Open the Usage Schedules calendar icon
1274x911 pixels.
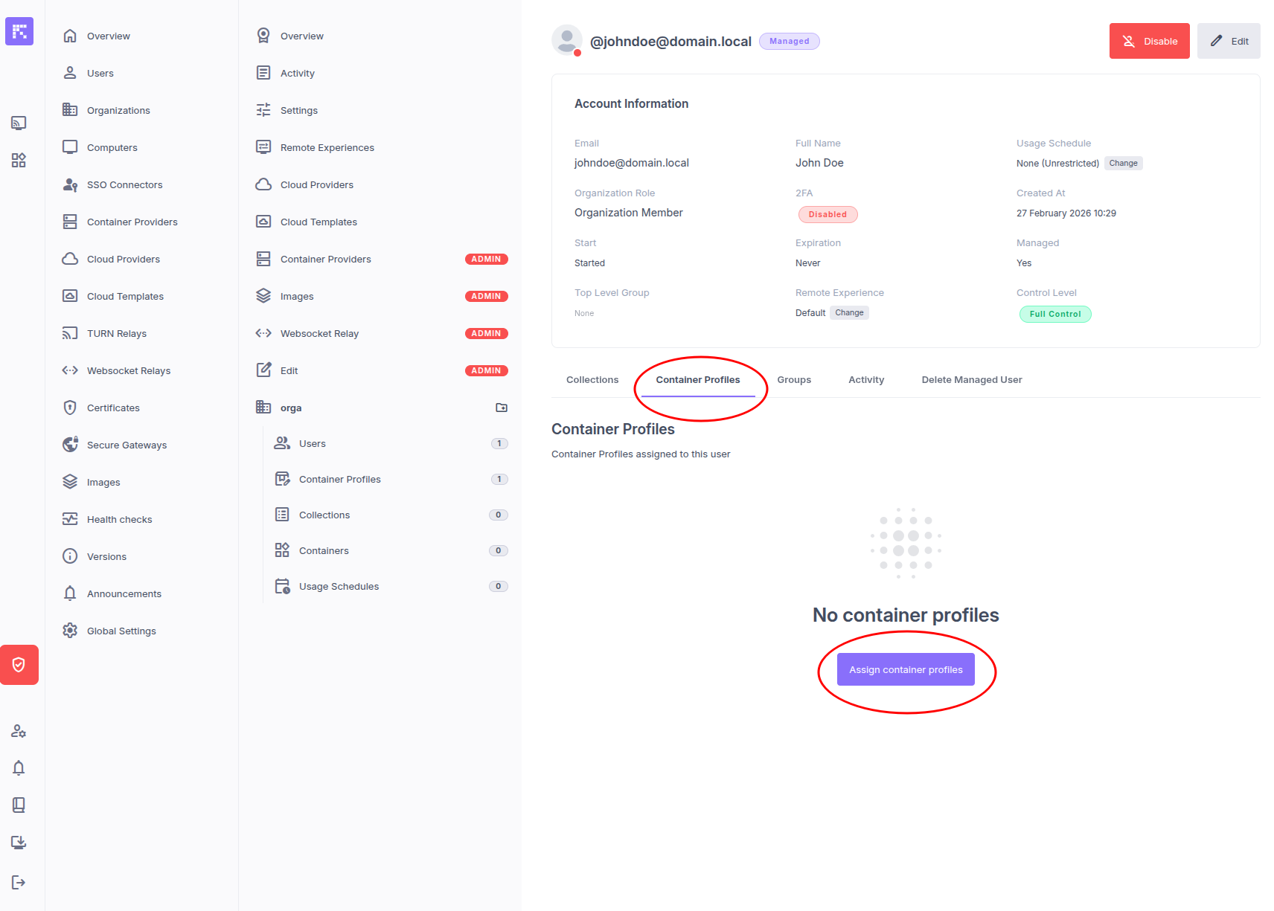click(x=282, y=586)
